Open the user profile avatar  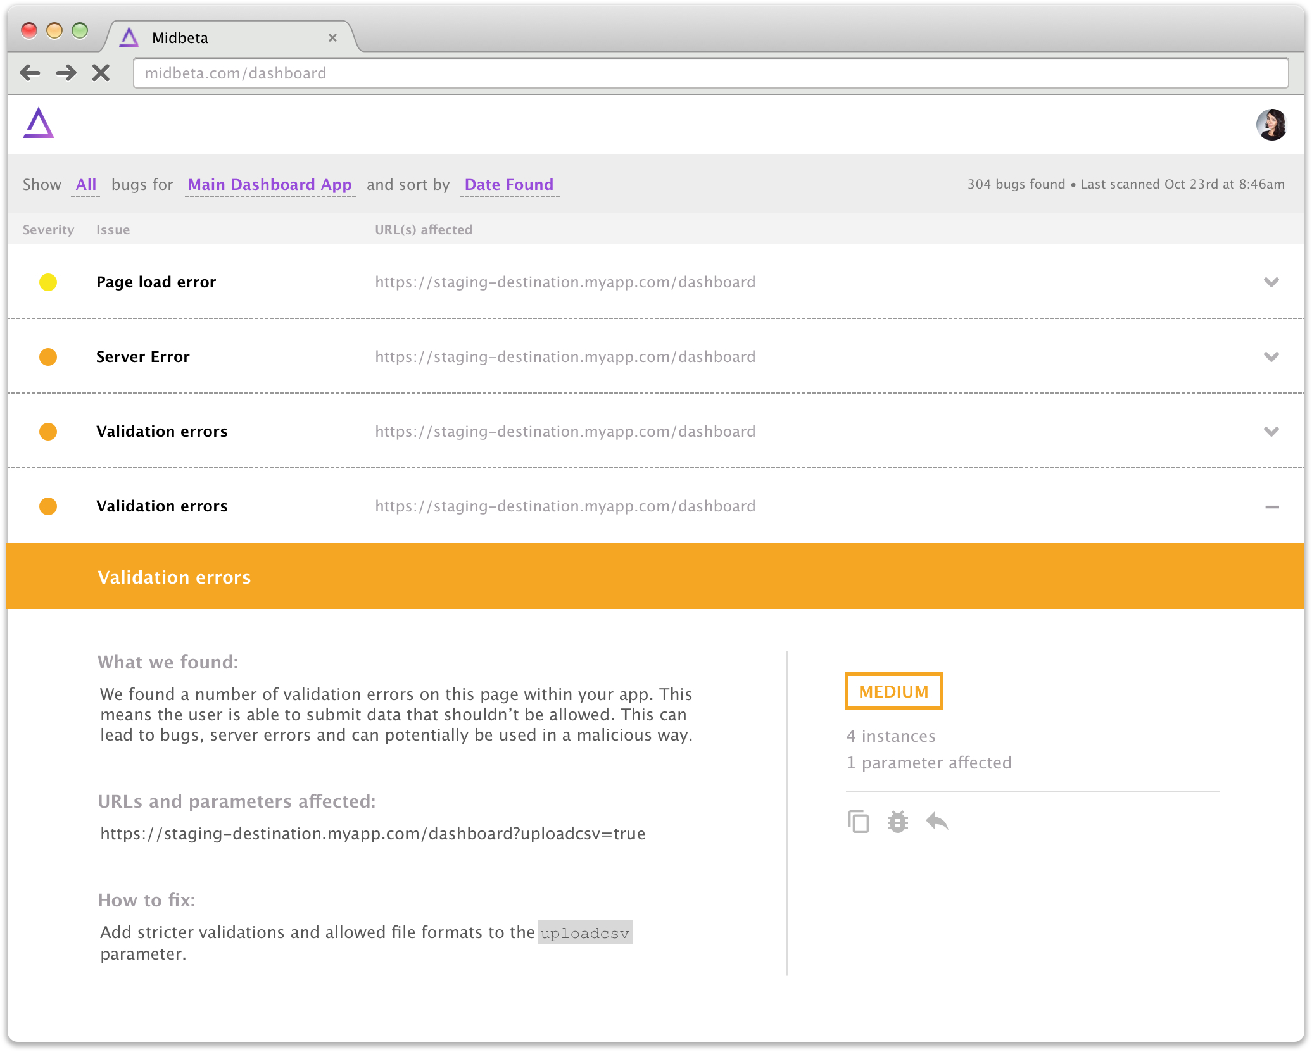1271,124
